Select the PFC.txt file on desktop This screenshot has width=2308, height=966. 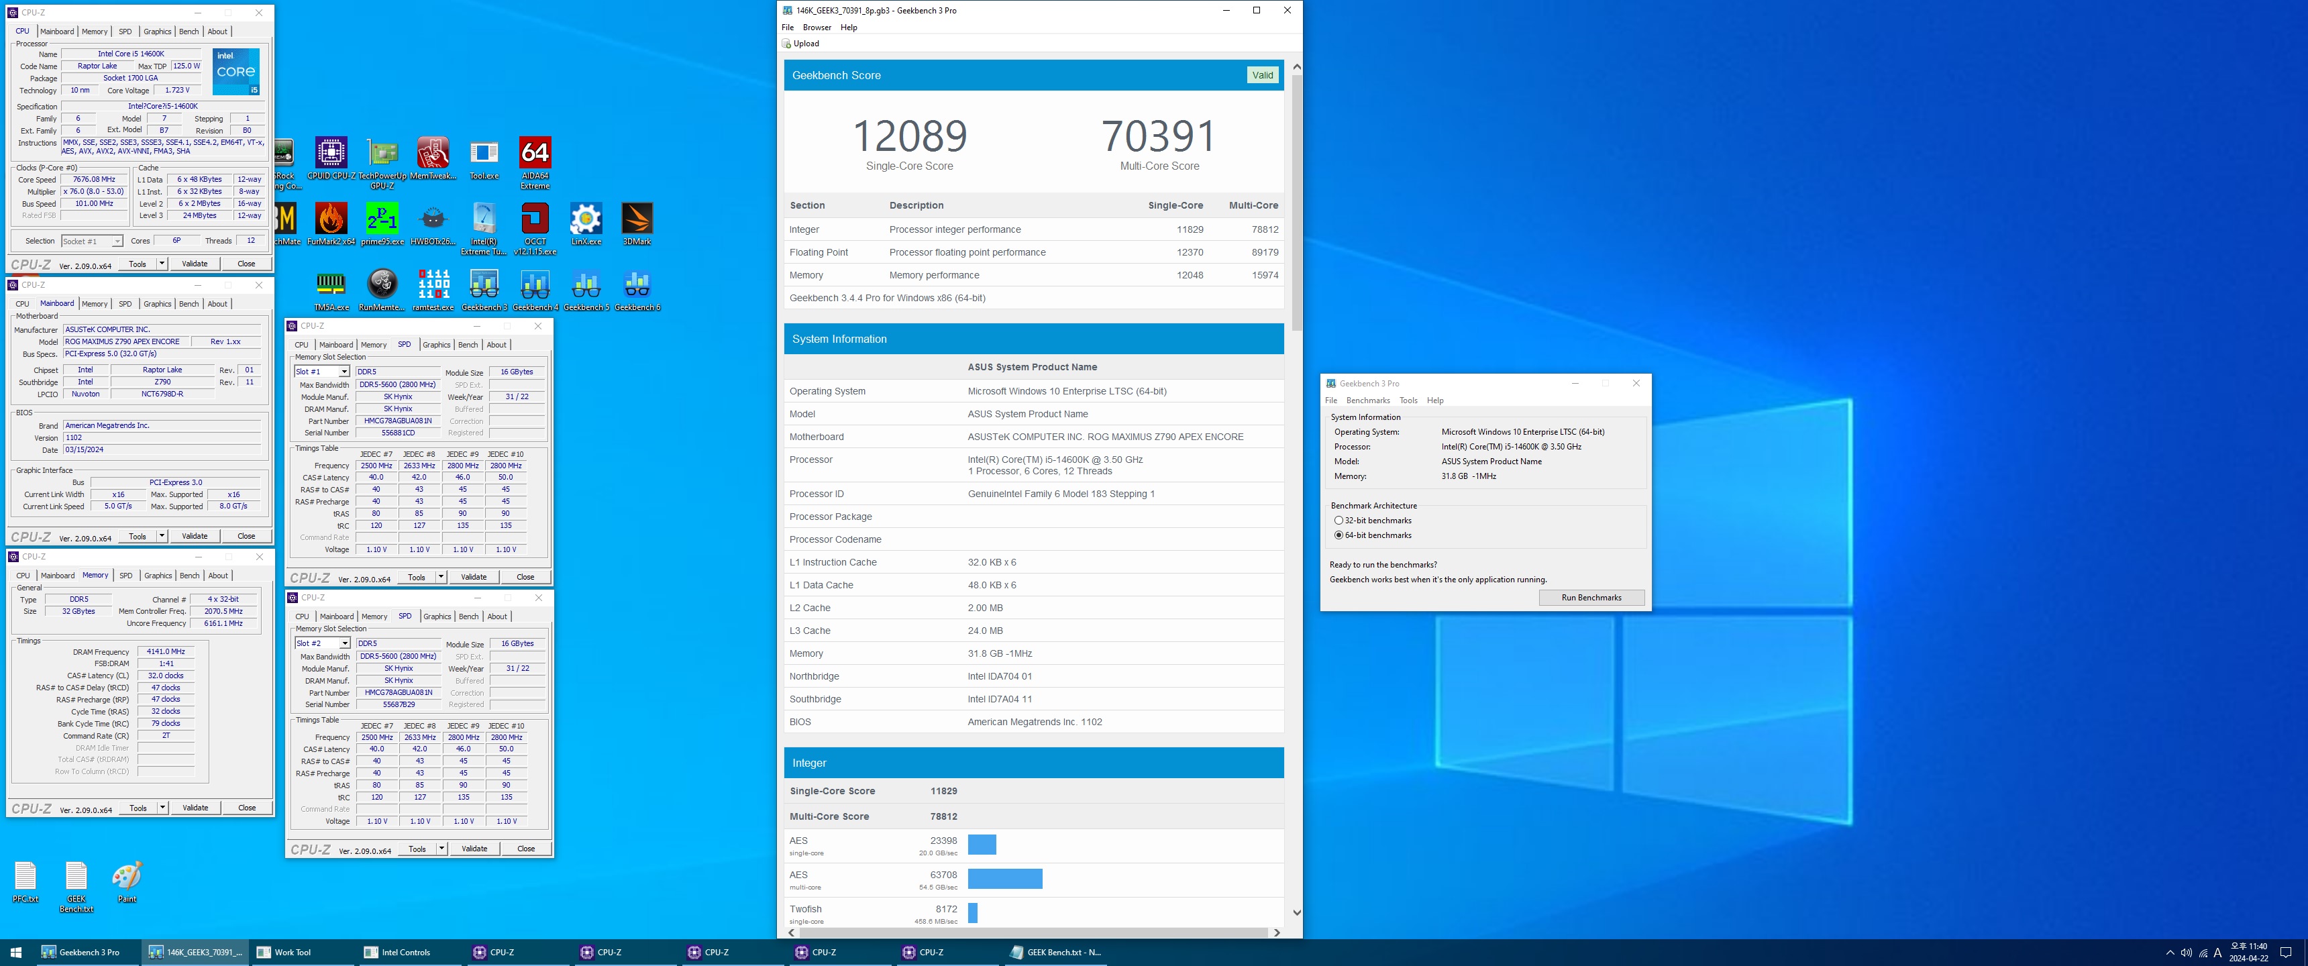[25, 881]
